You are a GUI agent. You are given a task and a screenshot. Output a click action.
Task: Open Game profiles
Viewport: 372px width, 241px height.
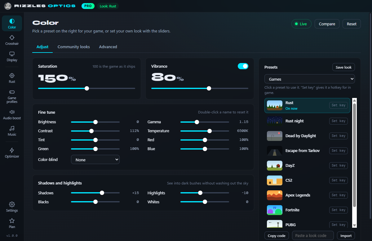12,96
